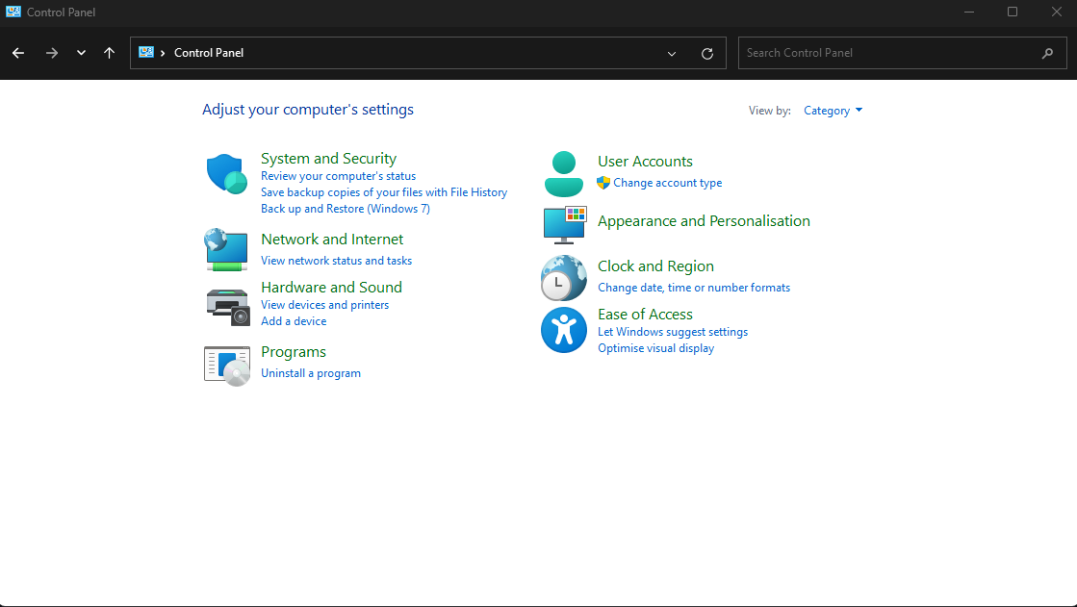This screenshot has height=607, width=1077.
Task: Open Back up and Restore (Windows 7)
Action: coord(346,209)
